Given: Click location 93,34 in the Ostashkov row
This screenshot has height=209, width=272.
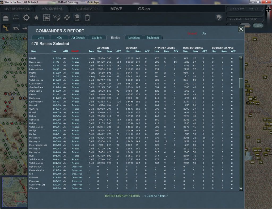Looking at the screenshot, I should (x=56, y=66).
